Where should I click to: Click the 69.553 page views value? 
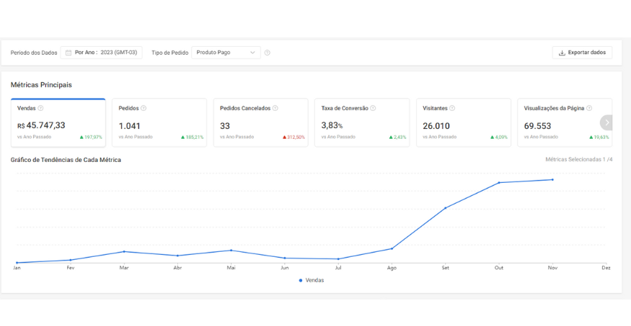point(538,126)
